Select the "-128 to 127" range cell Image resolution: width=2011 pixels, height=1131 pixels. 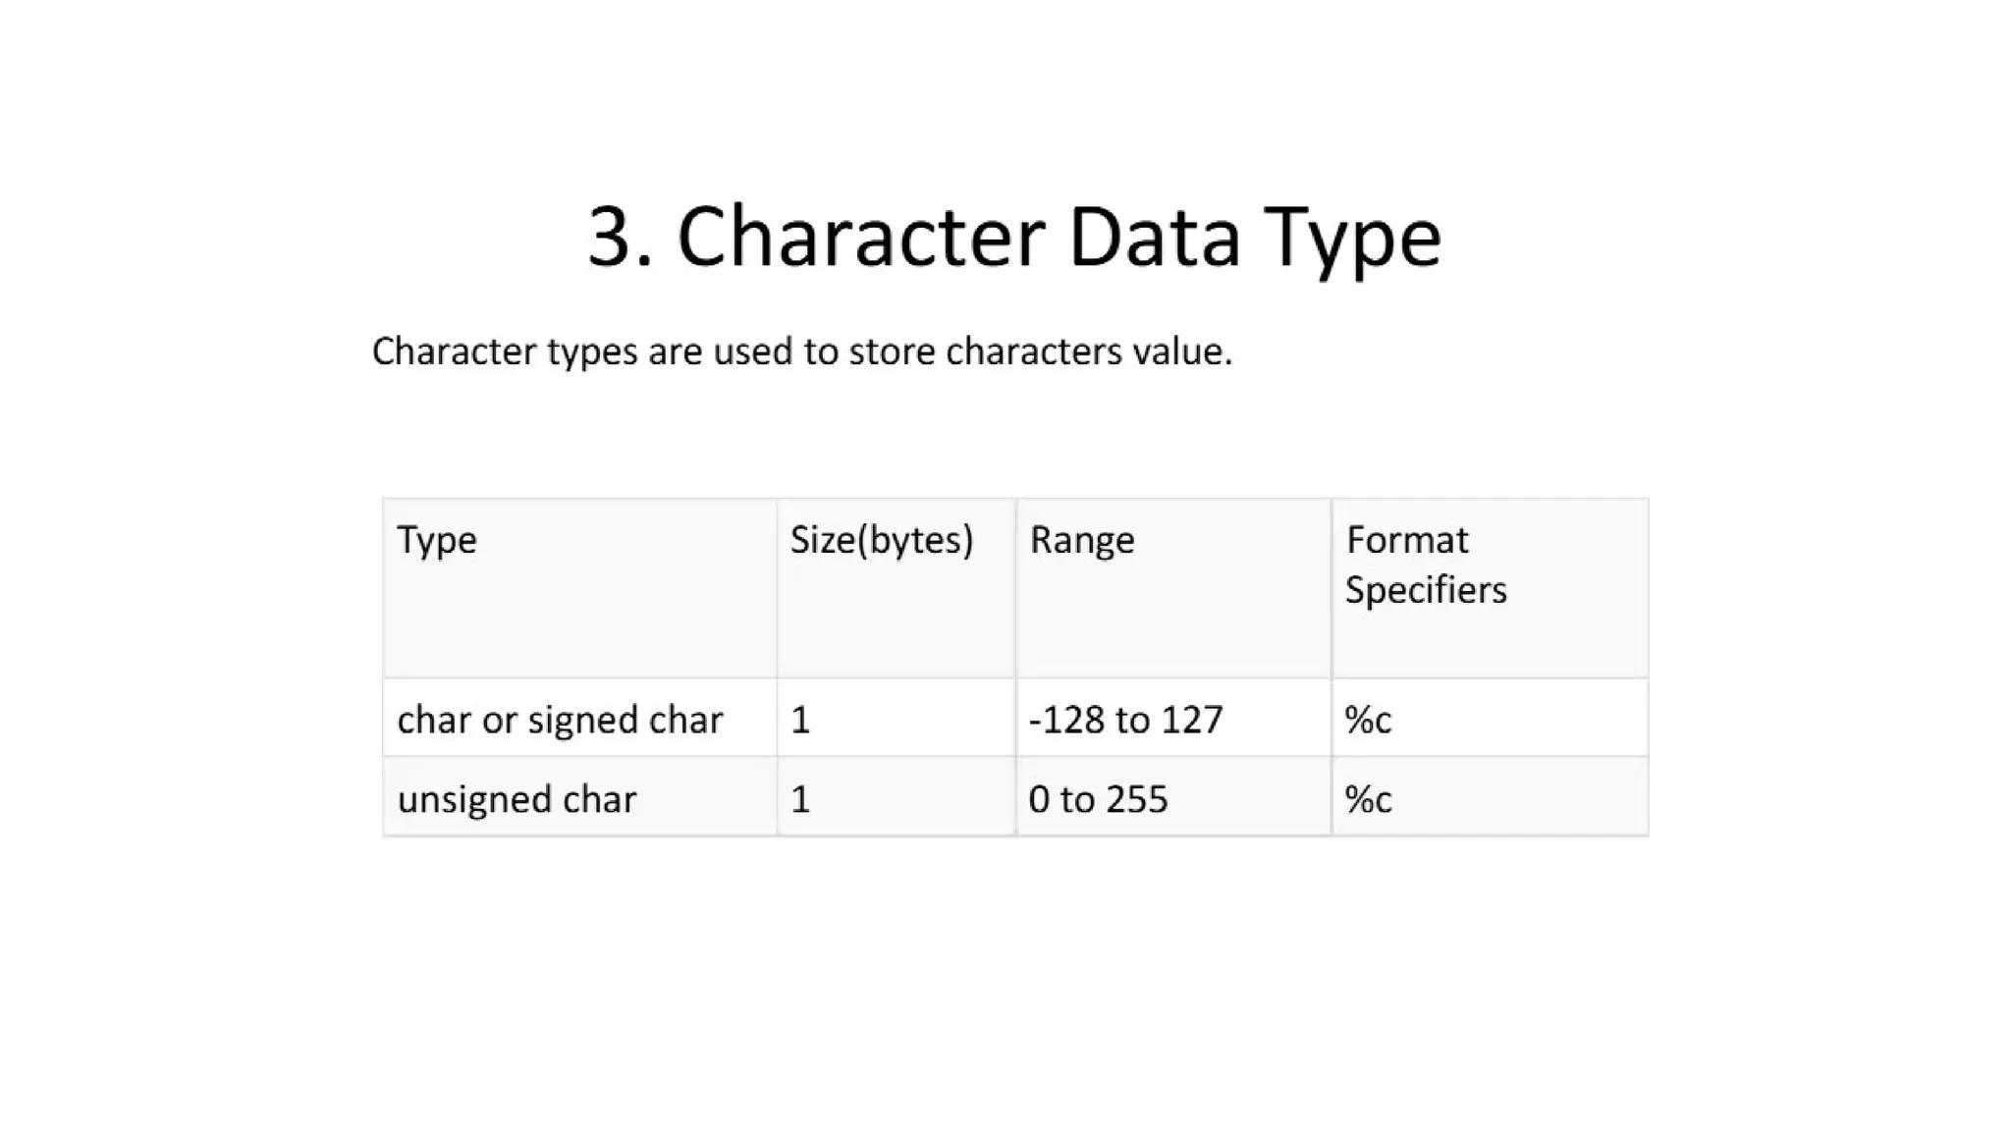tap(1125, 720)
